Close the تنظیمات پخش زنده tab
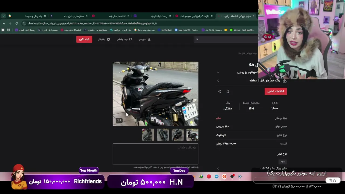Viewport: 345px width, 194px height. [128, 16]
